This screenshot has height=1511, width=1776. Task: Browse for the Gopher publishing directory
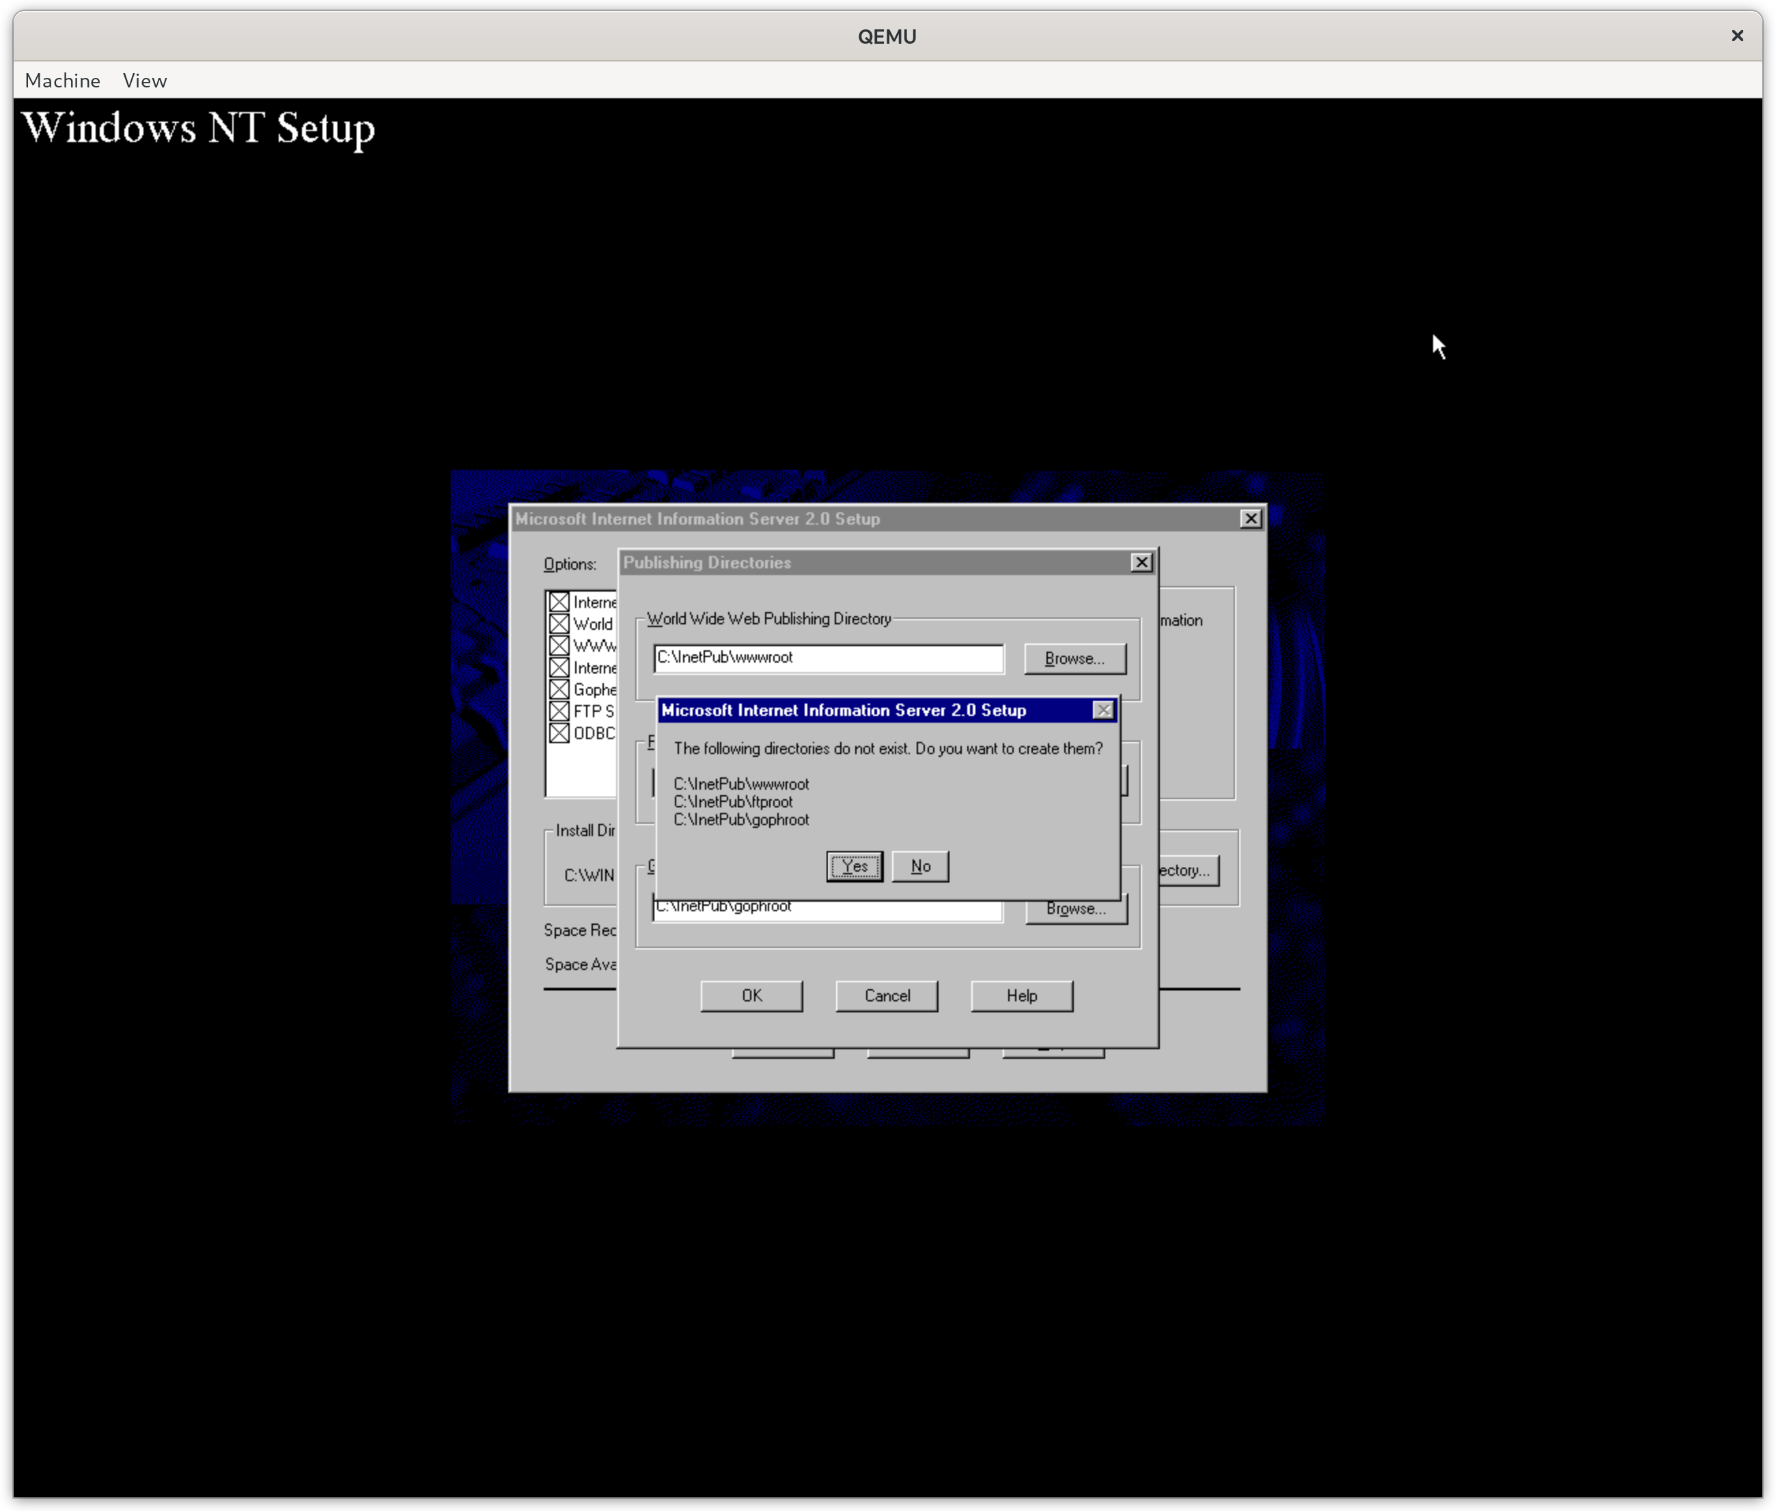(x=1076, y=911)
